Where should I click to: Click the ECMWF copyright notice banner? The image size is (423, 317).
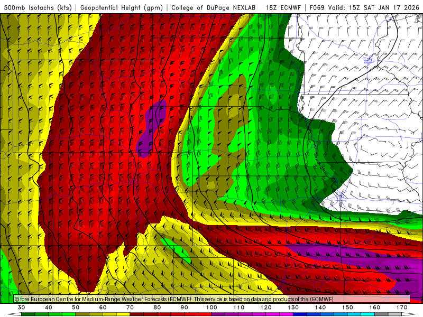pyautogui.click(x=212, y=299)
